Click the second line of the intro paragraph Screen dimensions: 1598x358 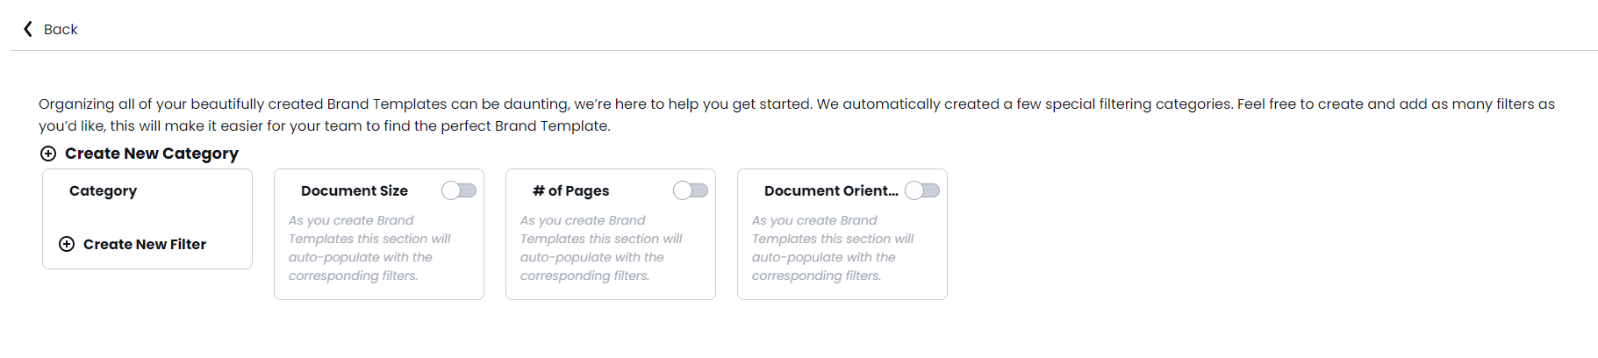pyautogui.click(x=325, y=125)
